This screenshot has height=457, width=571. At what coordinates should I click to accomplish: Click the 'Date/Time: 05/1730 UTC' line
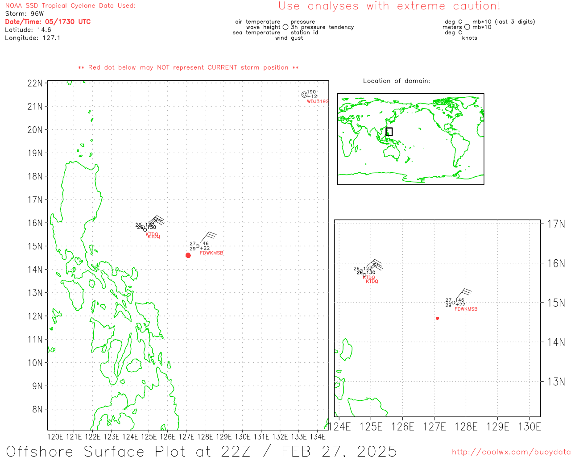click(x=48, y=21)
